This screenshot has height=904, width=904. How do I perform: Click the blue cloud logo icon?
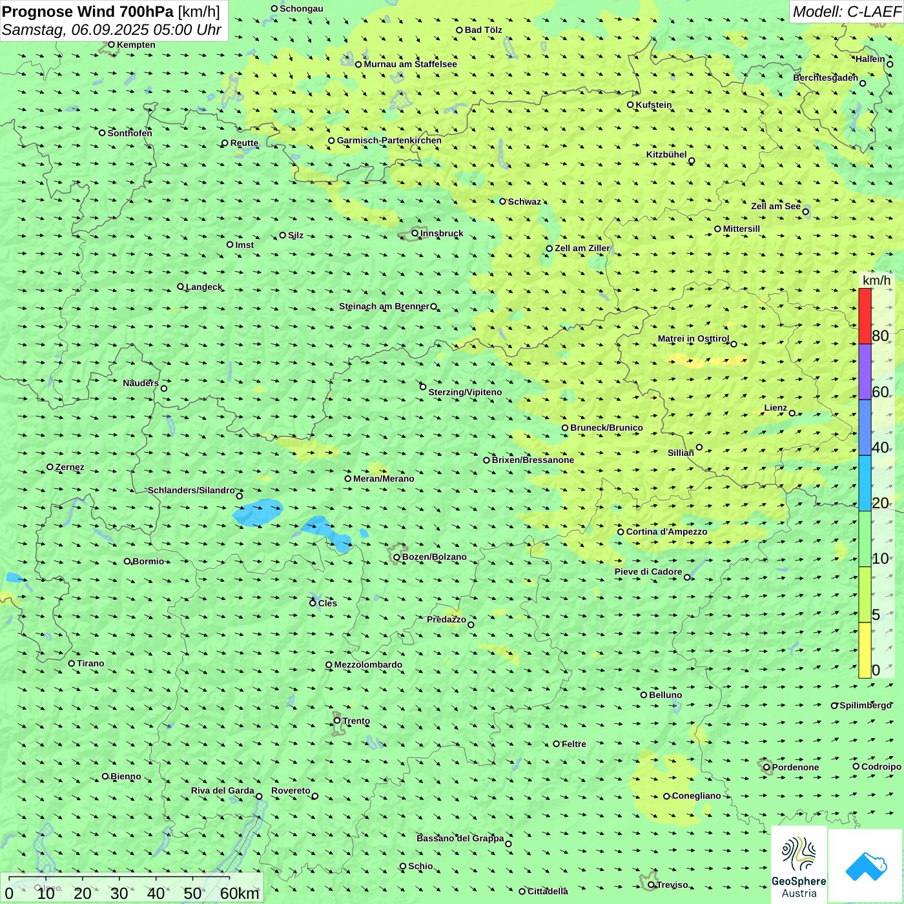click(866, 867)
